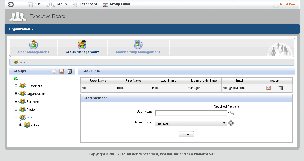The image size is (304, 161).
Task: Click the editor group icon
Action: tap(27, 125)
